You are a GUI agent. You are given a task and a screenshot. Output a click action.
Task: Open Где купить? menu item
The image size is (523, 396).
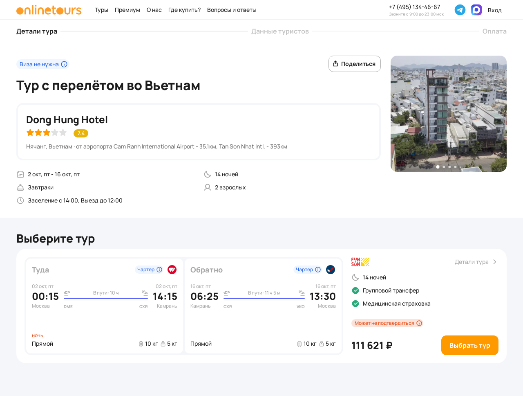184,10
